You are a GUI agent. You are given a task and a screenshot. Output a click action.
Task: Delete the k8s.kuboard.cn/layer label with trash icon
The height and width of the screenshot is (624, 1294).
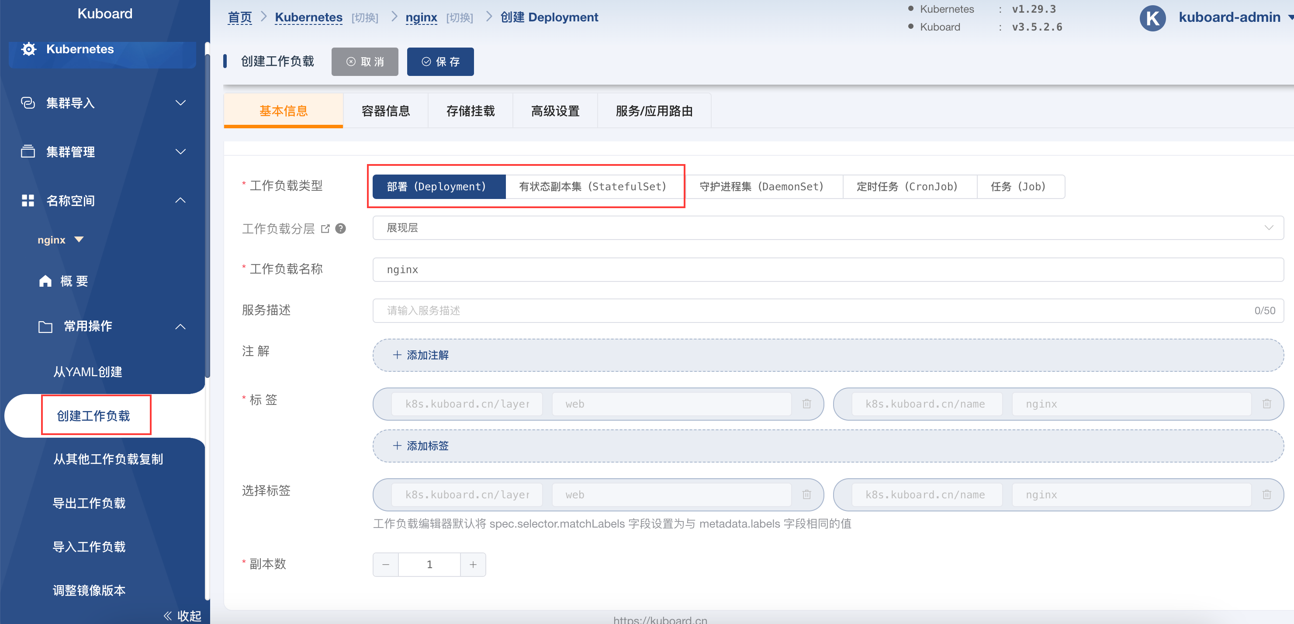point(806,404)
